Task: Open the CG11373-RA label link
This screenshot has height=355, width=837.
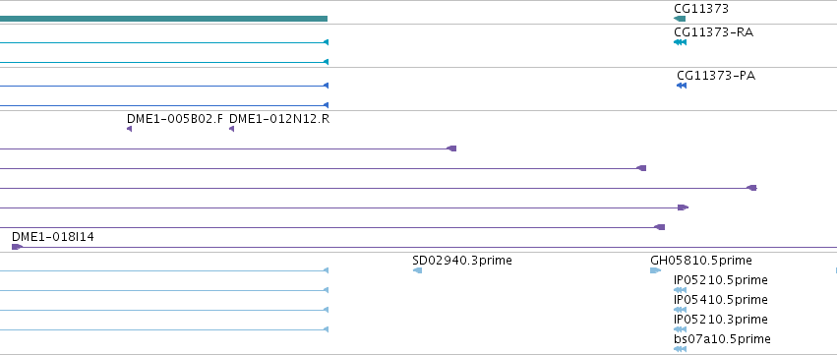Action: (714, 32)
